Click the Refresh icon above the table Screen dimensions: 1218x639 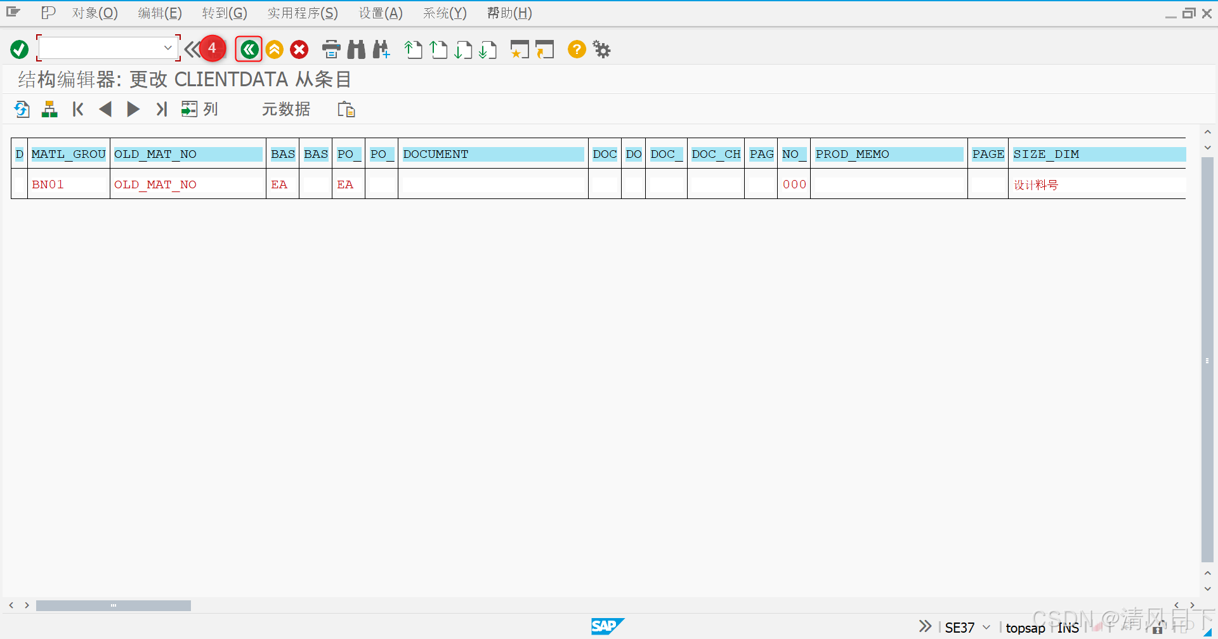[x=22, y=109]
